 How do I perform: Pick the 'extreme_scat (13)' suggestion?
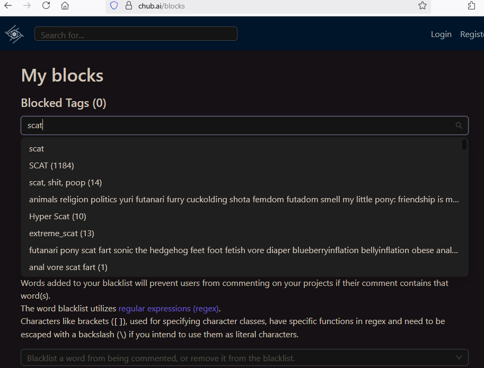point(244,234)
